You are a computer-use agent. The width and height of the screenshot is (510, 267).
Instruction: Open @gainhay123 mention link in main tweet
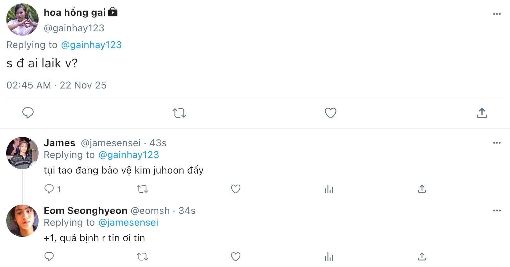pos(91,45)
